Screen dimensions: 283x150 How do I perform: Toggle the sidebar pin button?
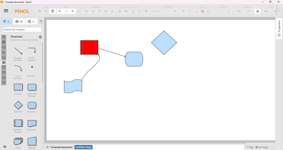tap(41, 21)
